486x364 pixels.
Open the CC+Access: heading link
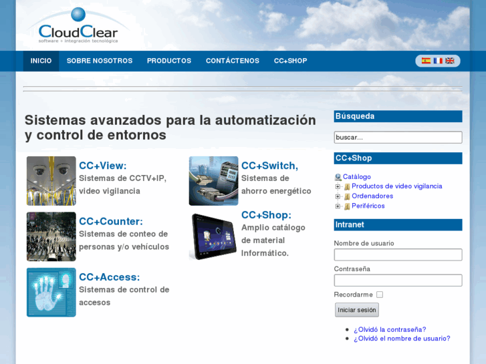tap(110, 277)
